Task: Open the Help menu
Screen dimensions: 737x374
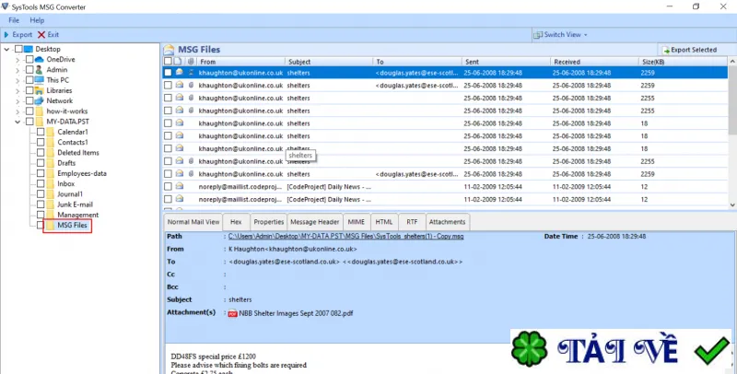Action: coord(37,20)
